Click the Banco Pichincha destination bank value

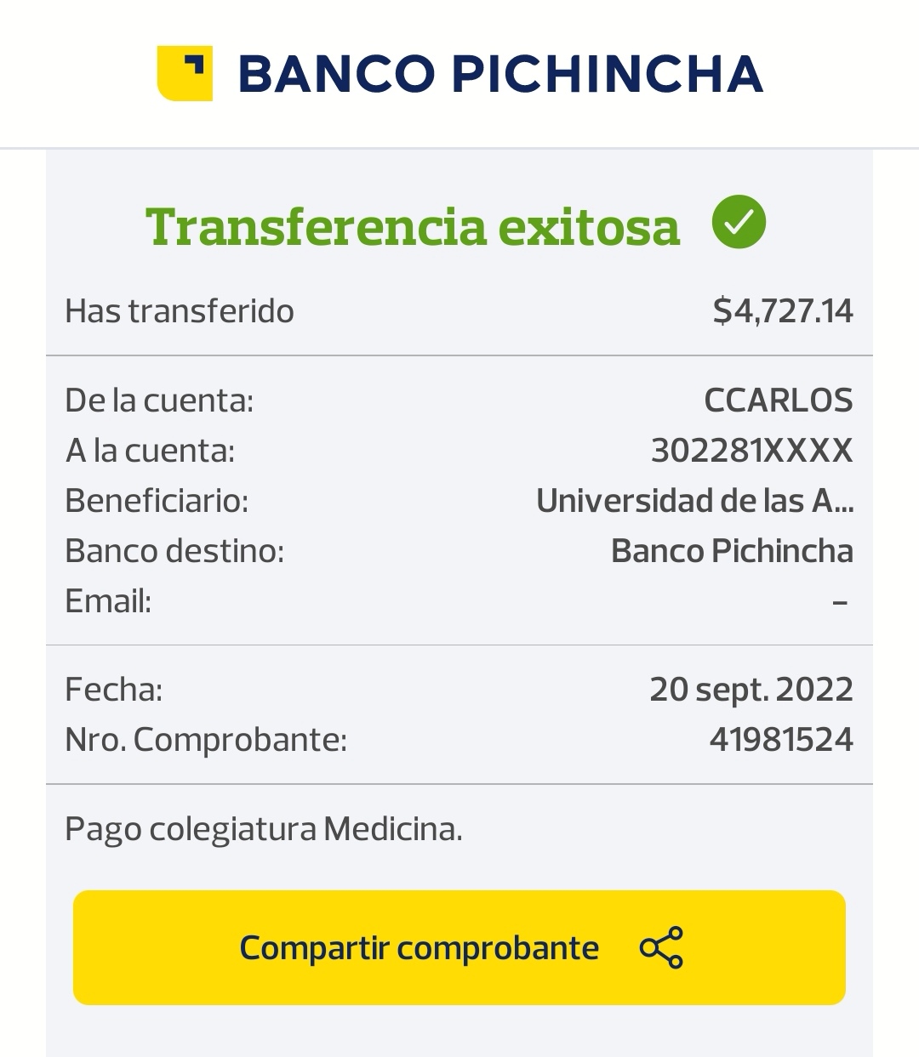(732, 551)
